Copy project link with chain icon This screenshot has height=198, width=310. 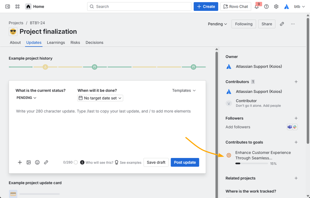(282, 24)
